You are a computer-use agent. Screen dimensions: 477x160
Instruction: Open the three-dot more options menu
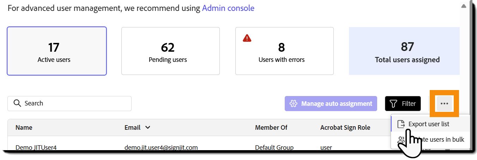pyautogui.click(x=444, y=103)
